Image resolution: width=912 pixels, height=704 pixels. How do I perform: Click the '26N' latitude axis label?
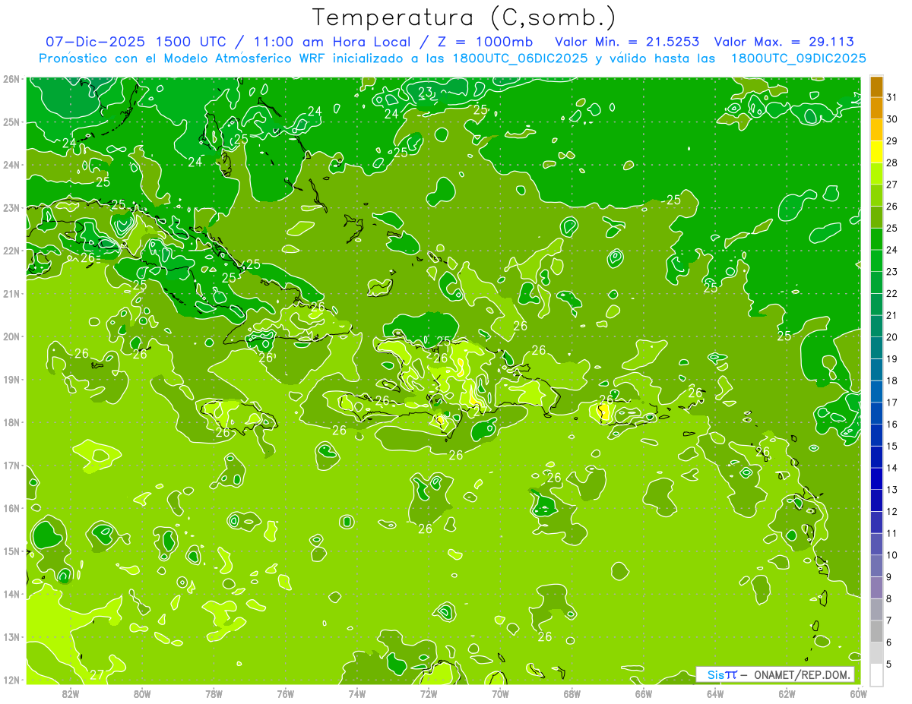point(11,79)
